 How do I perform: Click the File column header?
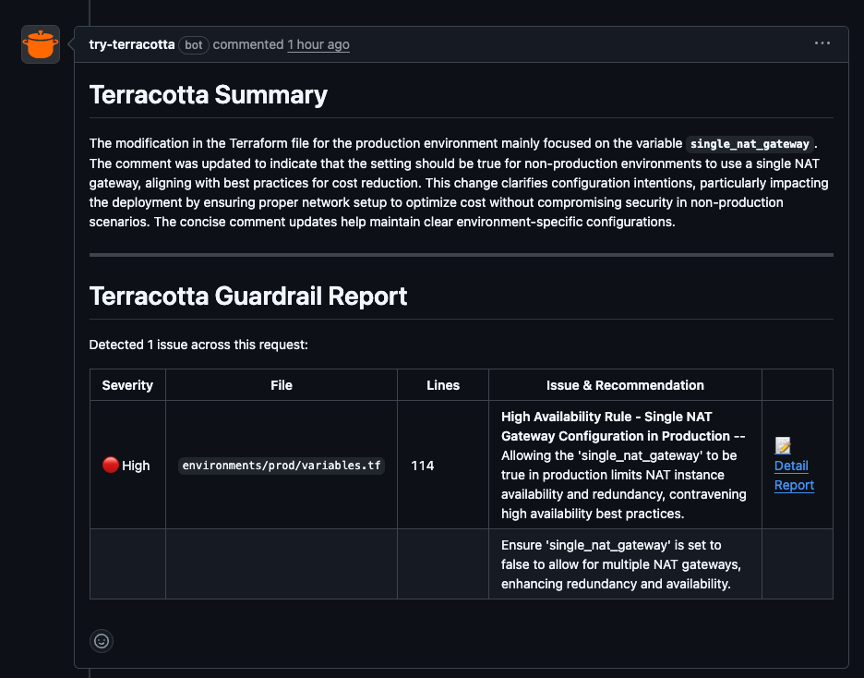pyautogui.click(x=282, y=385)
